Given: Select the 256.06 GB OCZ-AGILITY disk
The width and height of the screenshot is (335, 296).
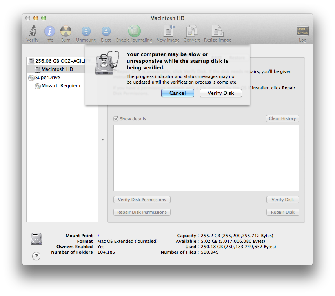Looking at the screenshot, I should coord(62,61).
